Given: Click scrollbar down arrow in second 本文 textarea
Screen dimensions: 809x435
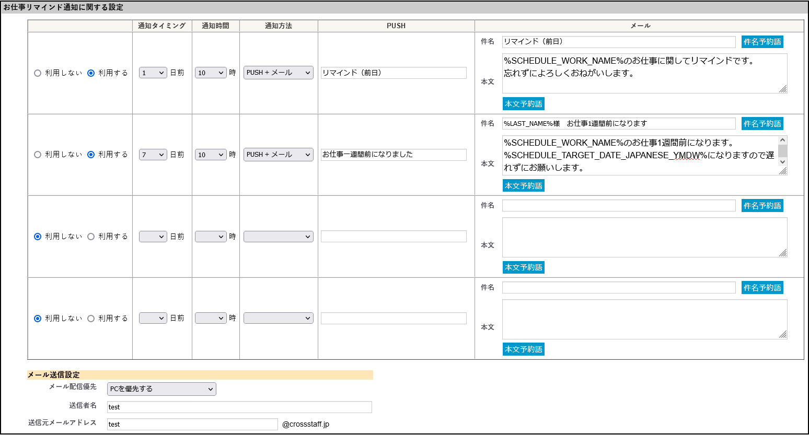Looking at the screenshot, I should [x=782, y=162].
